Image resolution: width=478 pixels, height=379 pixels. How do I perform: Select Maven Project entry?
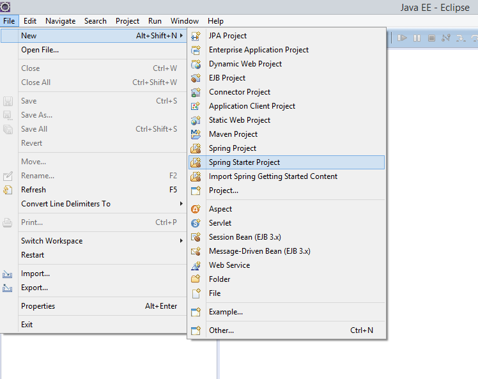click(286, 134)
